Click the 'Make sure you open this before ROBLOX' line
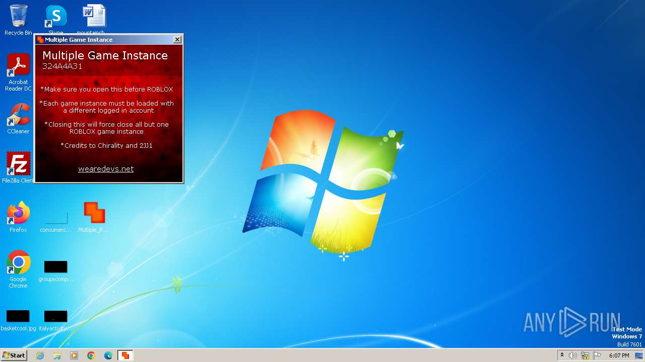 coord(106,89)
